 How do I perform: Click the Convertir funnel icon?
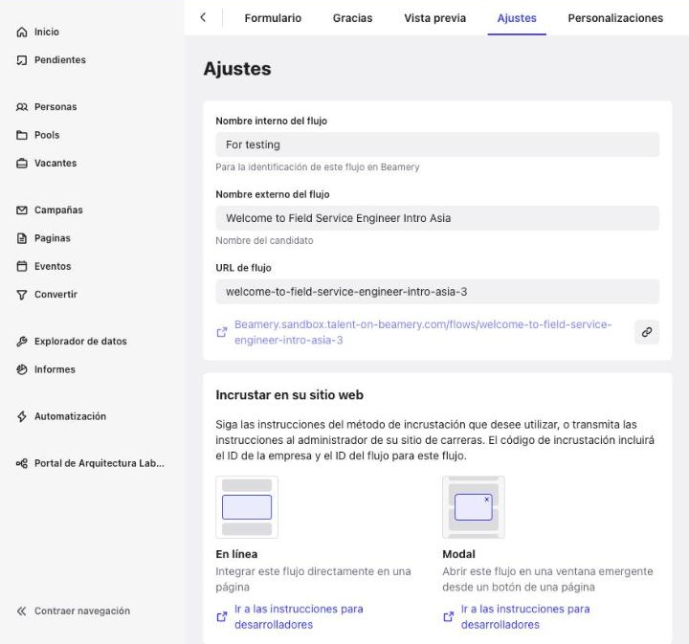tap(21, 295)
